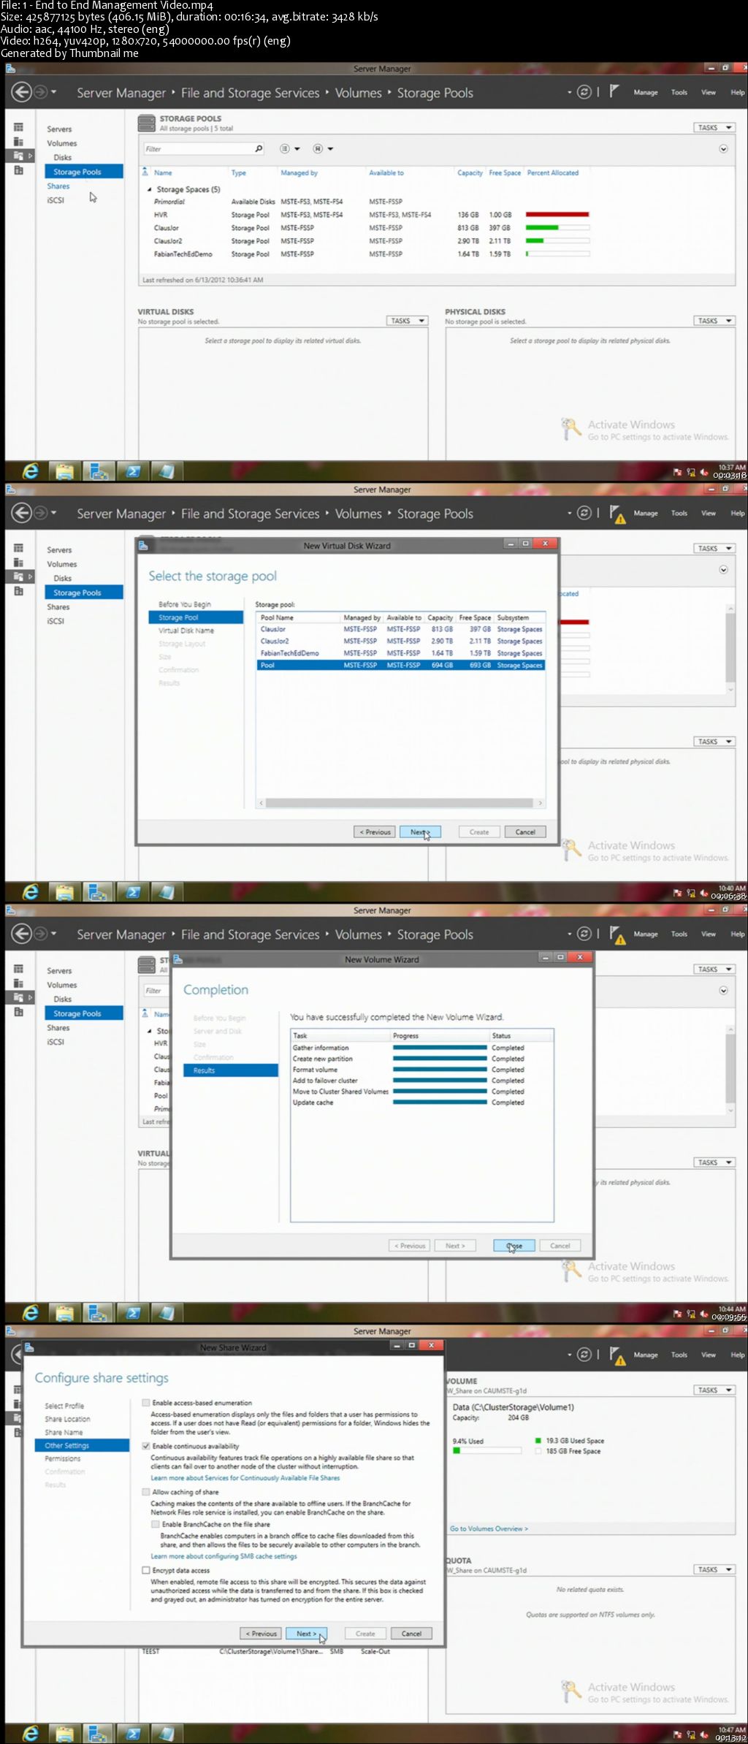Check Allow caching of share
Screen dimensions: 748x1744
pyautogui.click(x=146, y=1492)
